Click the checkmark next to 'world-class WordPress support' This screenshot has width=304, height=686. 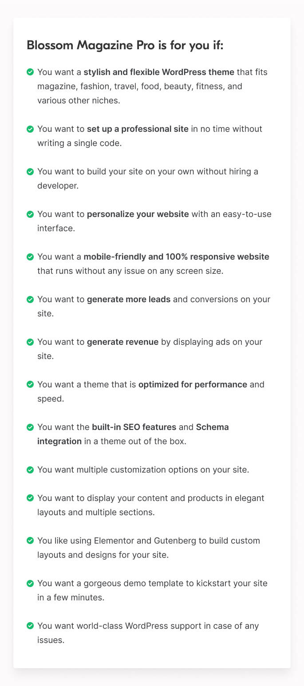tap(30, 626)
